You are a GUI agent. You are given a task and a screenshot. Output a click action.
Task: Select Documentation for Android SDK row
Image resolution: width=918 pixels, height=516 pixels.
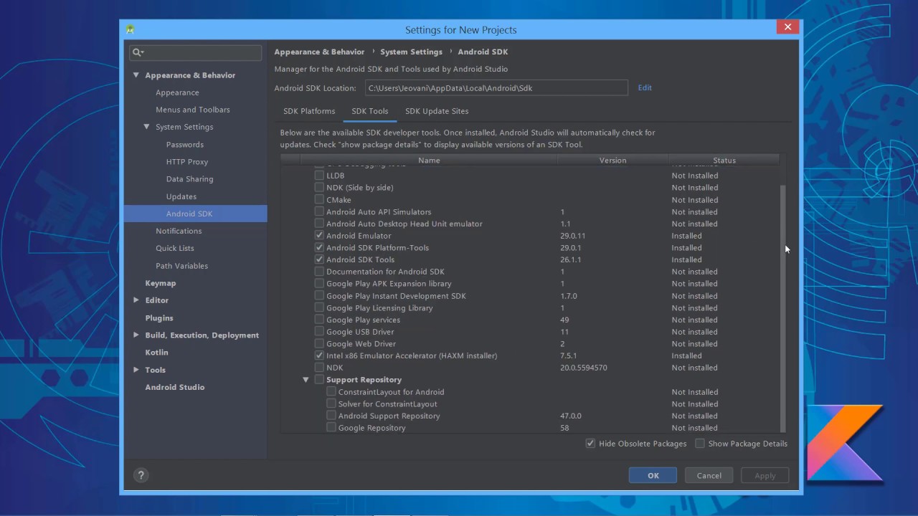529,272
